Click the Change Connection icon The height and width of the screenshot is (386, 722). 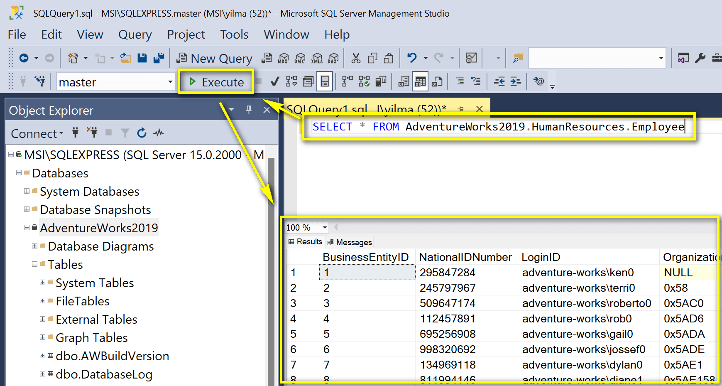[40, 81]
